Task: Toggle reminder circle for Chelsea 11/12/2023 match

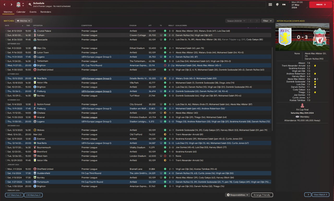Action: point(6,113)
